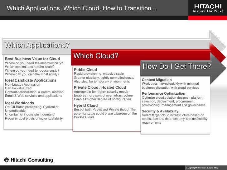Click 'Optimize cloud solution designs, platform' line
Screen dimensions: 227x170
click(172, 97)
